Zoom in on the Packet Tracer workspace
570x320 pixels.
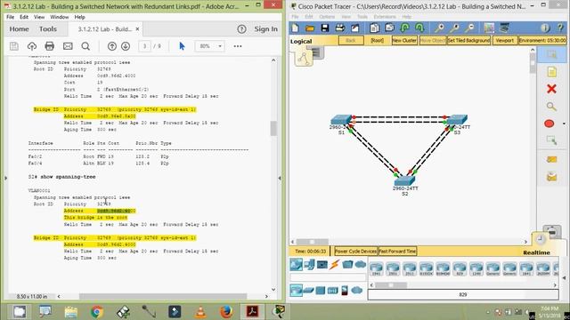(x=439, y=28)
